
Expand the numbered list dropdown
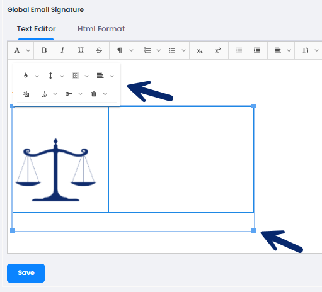(x=159, y=50)
